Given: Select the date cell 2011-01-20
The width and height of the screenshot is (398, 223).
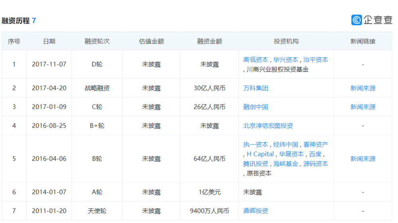Looking at the screenshot, I should coord(49,211).
